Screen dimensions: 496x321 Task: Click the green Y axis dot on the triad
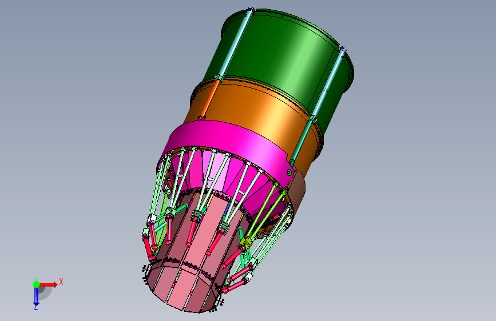(x=36, y=284)
